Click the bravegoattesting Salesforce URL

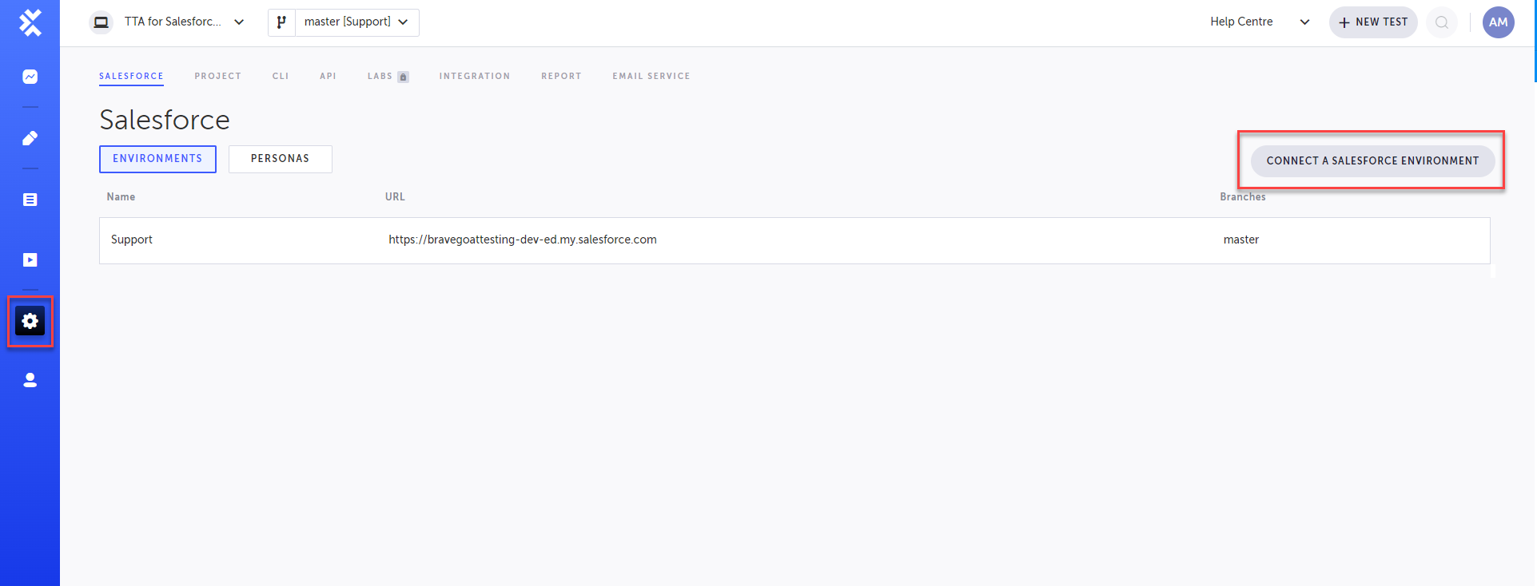tap(523, 240)
